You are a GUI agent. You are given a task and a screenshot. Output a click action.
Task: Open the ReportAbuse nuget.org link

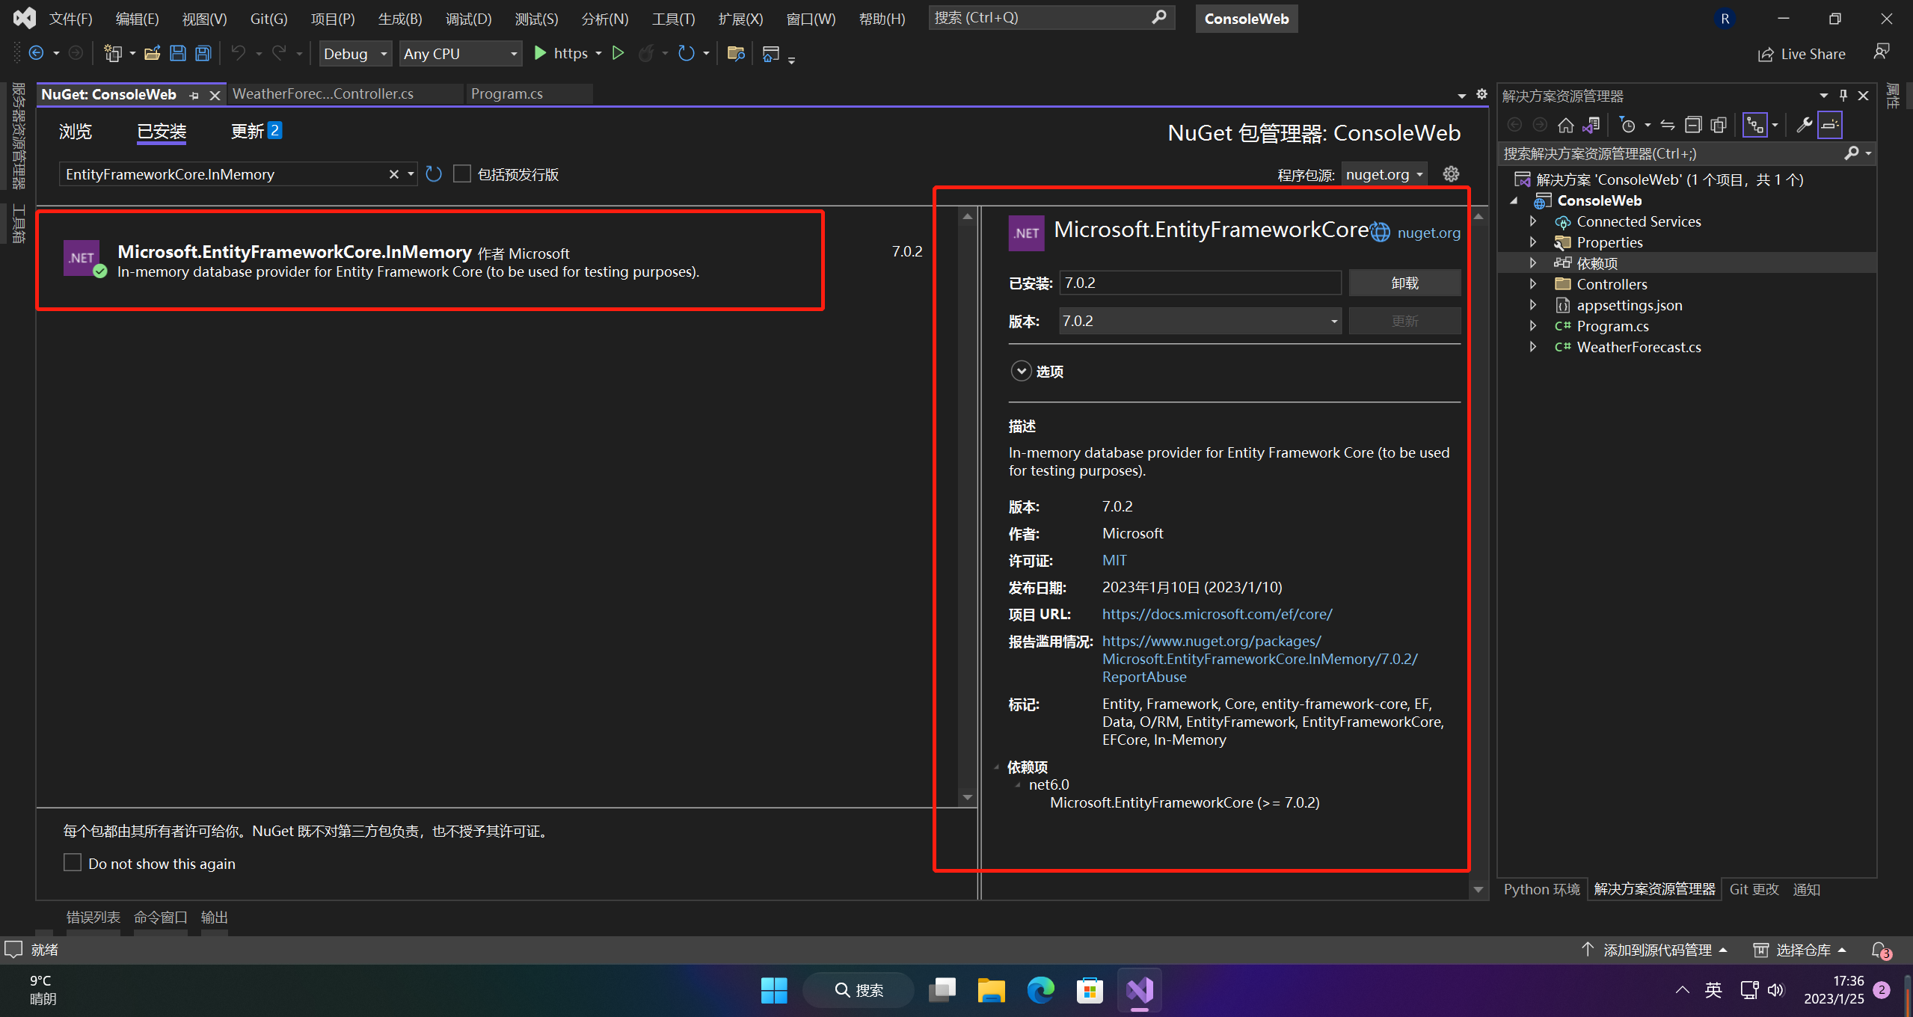[x=1259, y=659]
